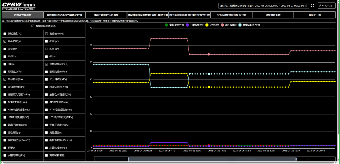
Task: Enable API滤失滤液(mL) checkbox
Action: 5,102
